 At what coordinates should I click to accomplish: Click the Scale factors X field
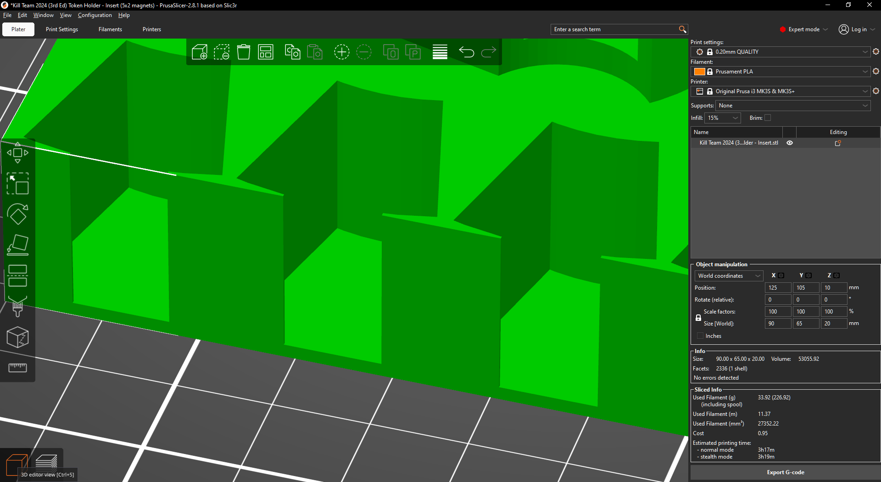point(778,312)
